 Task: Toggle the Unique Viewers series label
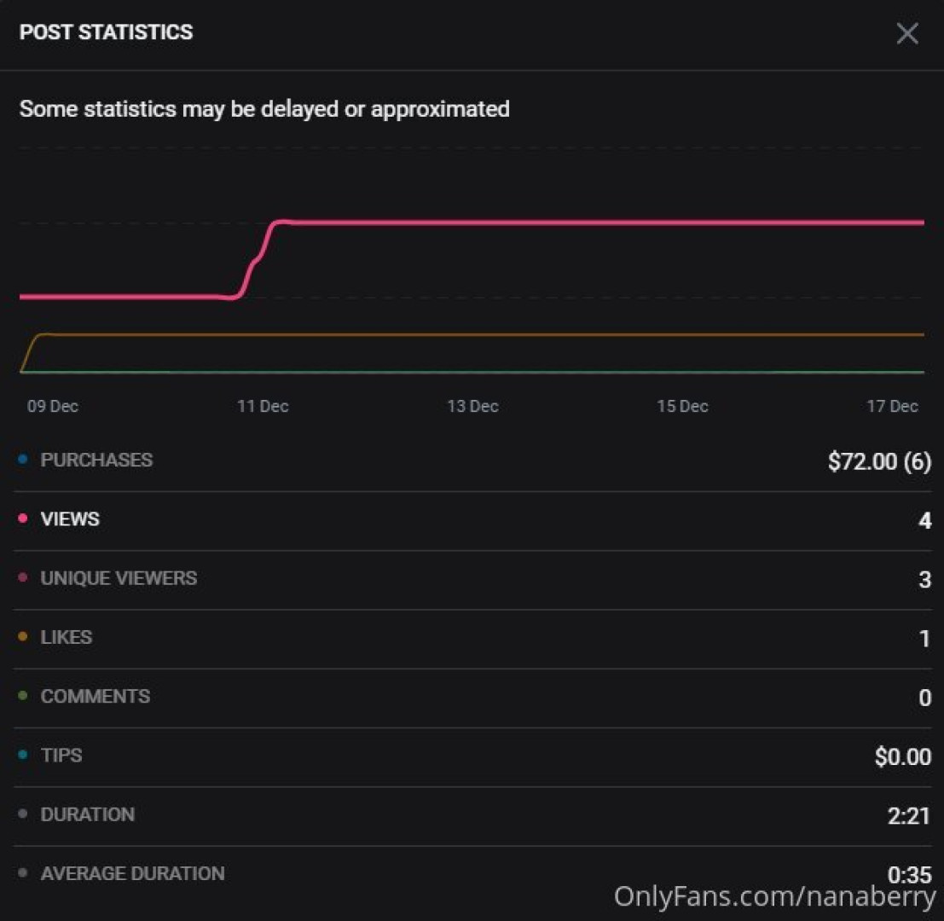pos(119,578)
